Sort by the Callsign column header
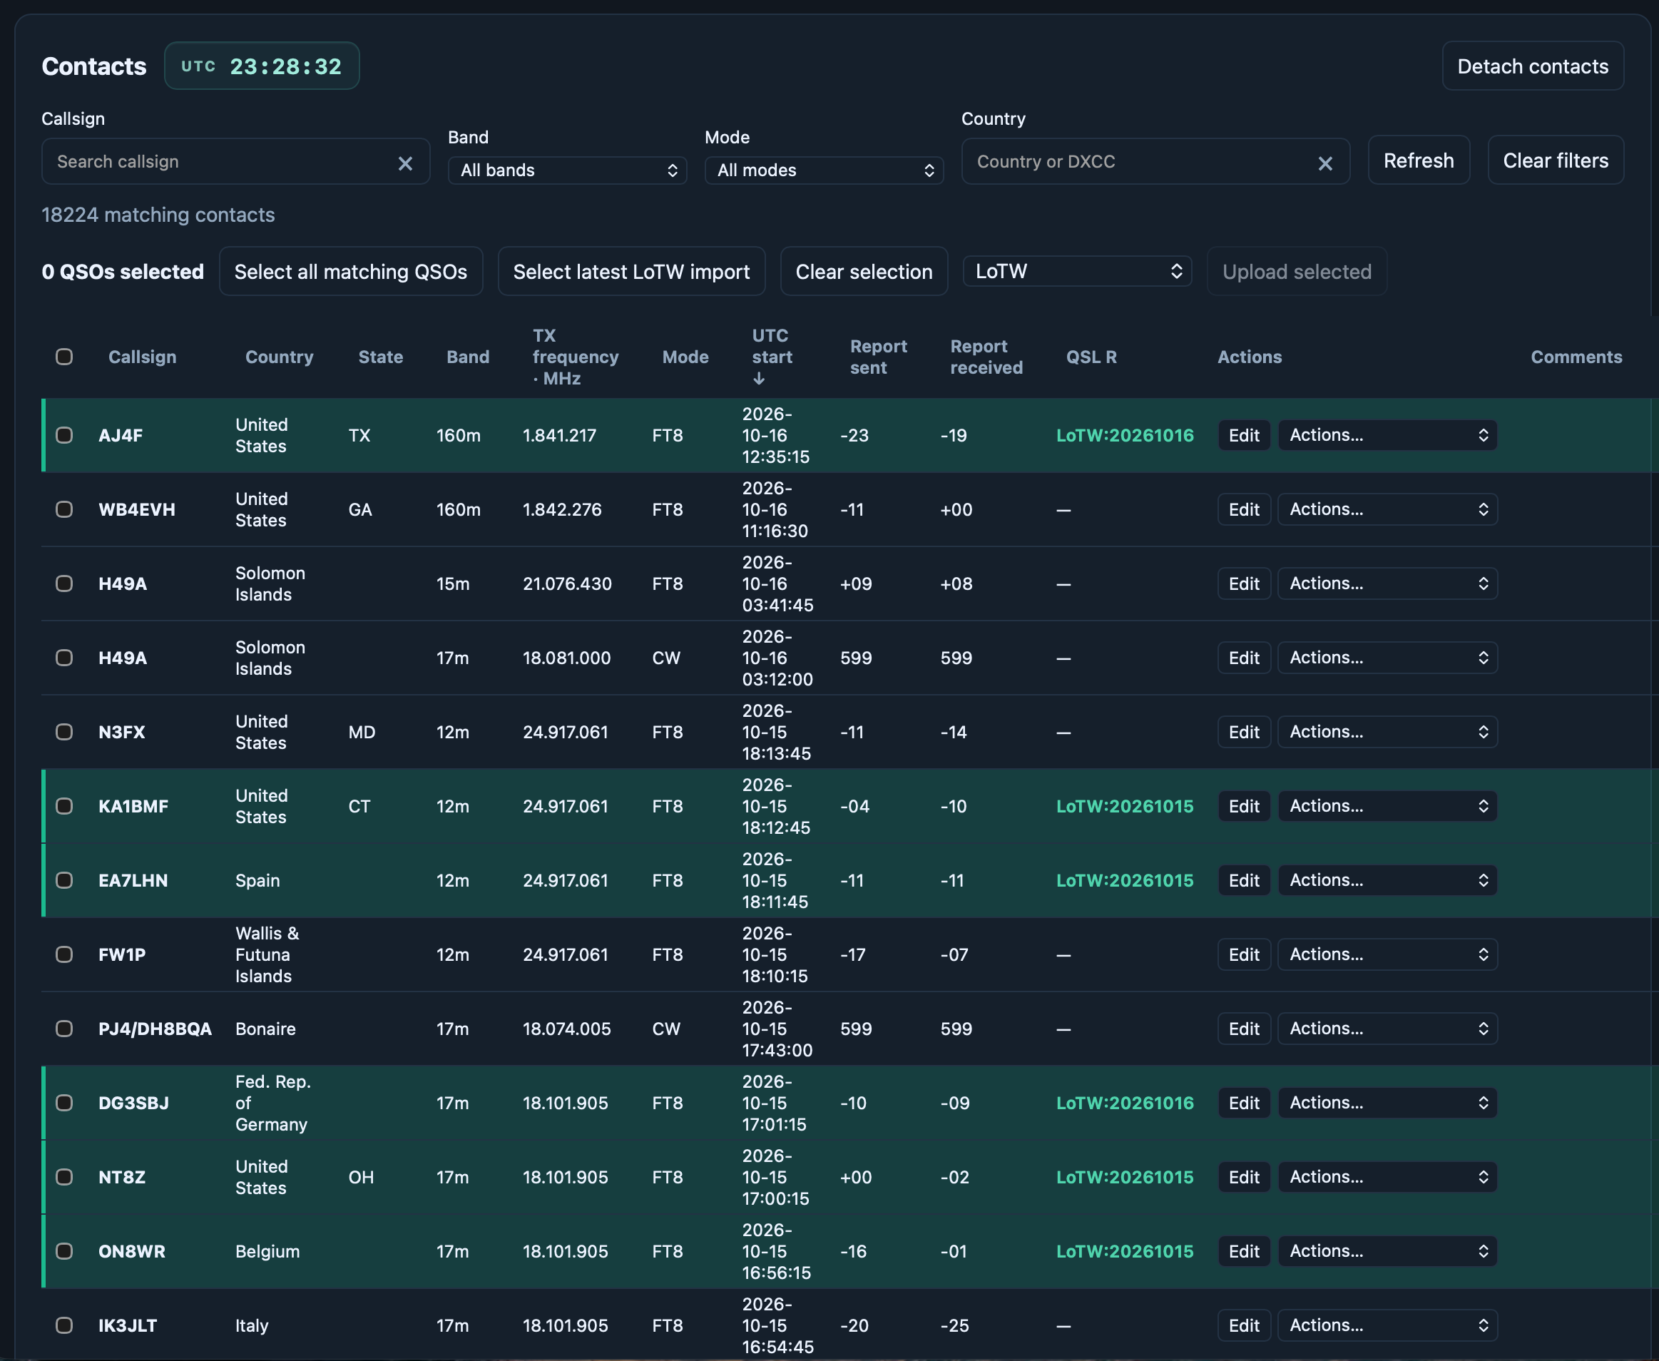Viewport: 1659px width, 1361px height. [142, 357]
